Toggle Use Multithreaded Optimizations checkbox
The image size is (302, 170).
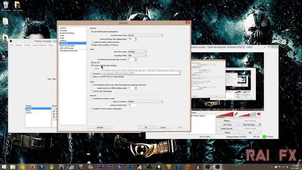(92, 32)
